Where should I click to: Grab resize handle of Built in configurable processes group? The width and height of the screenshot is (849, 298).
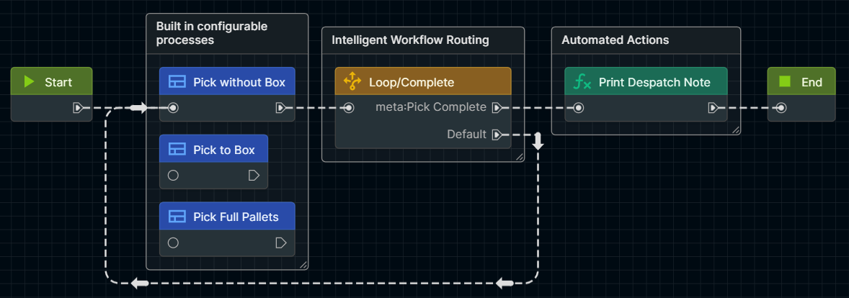[x=303, y=264]
